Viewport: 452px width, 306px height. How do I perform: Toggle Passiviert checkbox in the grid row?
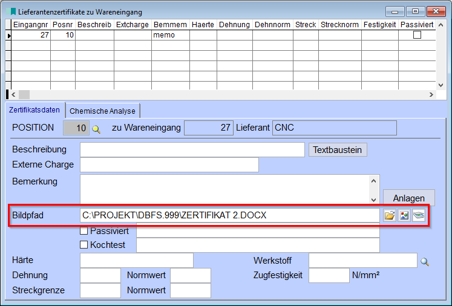click(x=417, y=35)
